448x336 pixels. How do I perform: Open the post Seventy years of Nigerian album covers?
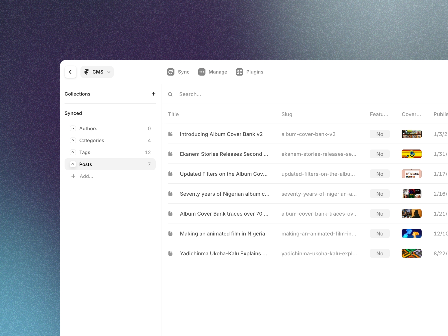tap(225, 194)
